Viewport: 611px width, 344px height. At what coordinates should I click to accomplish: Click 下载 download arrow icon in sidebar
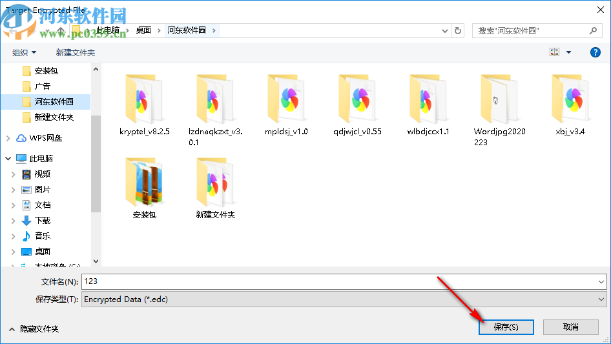click(26, 221)
